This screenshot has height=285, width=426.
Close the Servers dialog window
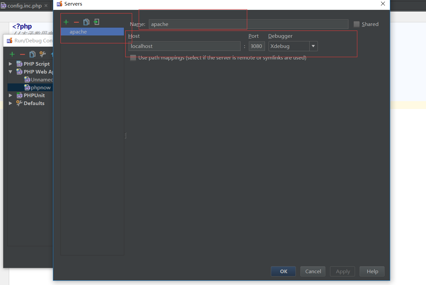click(383, 4)
